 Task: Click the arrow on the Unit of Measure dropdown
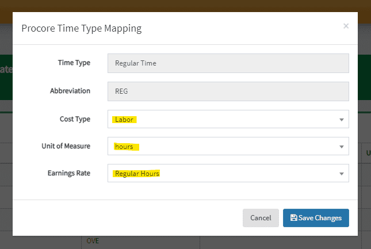point(341,147)
